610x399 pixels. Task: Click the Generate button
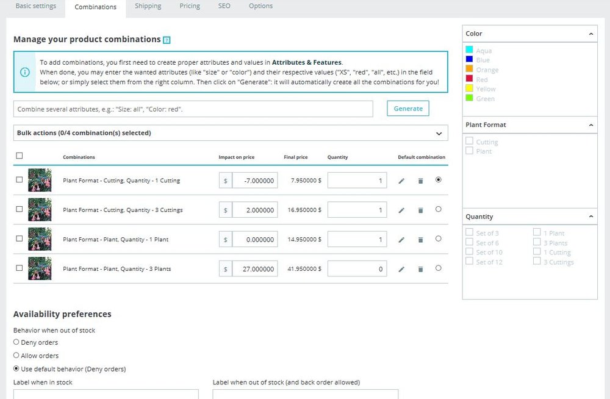(408, 109)
